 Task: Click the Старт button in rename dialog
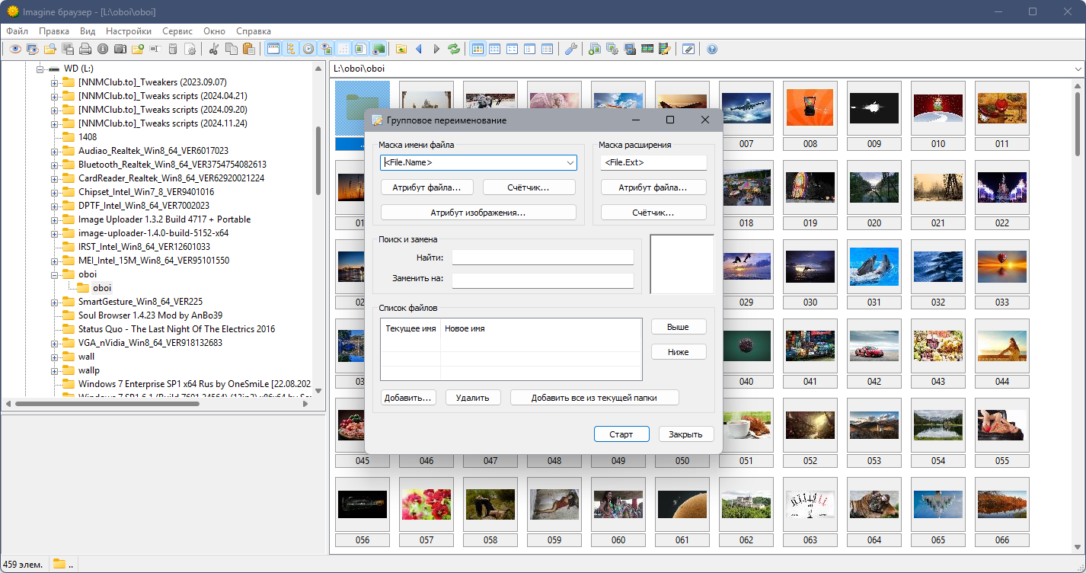621,434
